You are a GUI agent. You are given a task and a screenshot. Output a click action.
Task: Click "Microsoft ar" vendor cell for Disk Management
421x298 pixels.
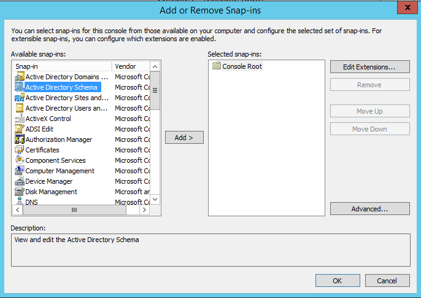coord(132,192)
